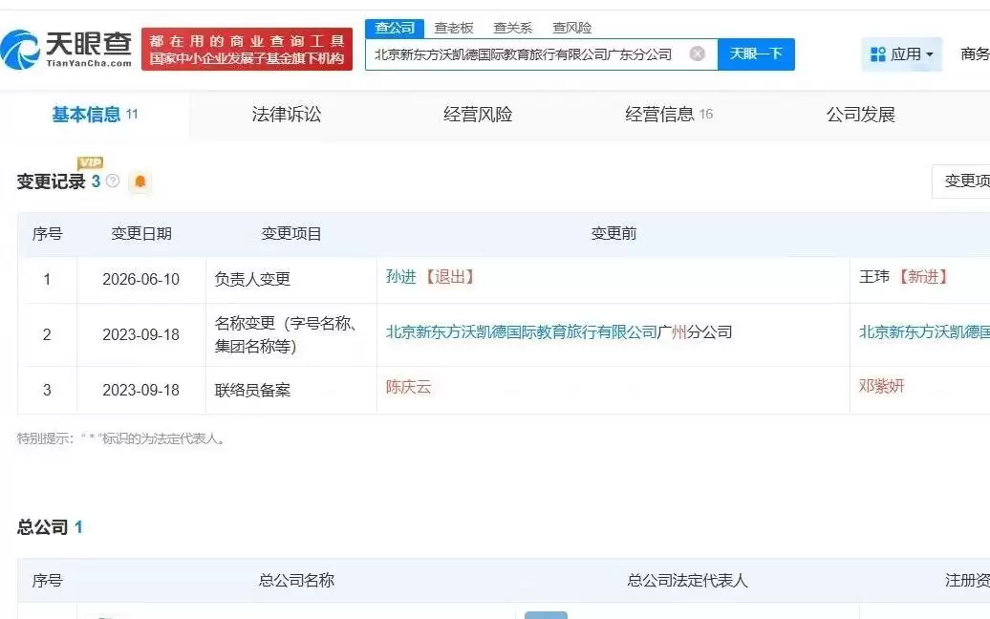
Task: Switch to the 基本信息 tab
Action: point(95,115)
